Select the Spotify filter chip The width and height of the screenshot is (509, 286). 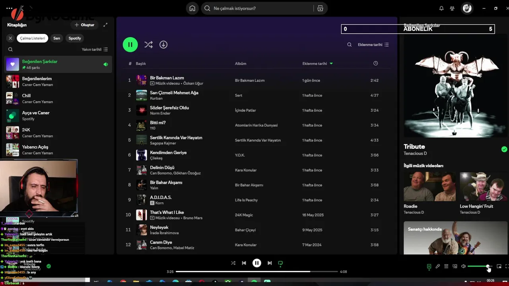pos(75,38)
